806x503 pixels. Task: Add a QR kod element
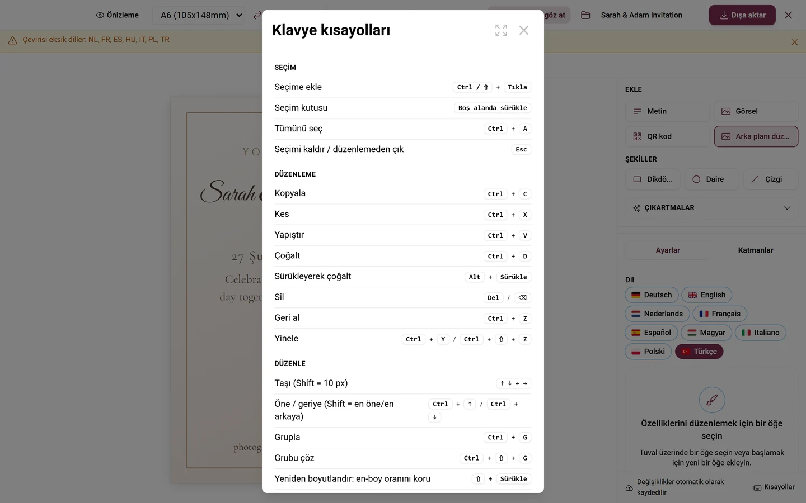(x=667, y=136)
